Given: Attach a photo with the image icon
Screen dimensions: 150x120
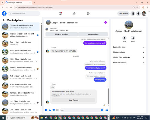Looking at the screenshot, I should tap(50, 110).
